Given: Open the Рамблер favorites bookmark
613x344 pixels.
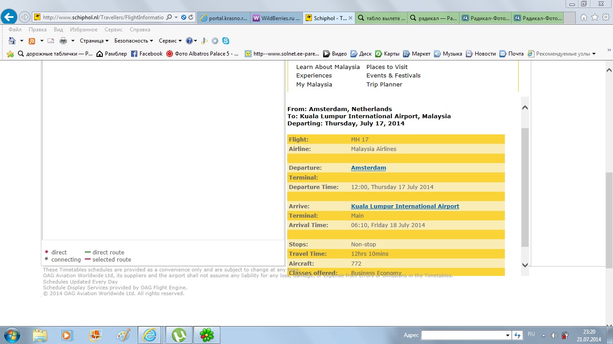Looking at the screenshot, I should pos(112,54).
